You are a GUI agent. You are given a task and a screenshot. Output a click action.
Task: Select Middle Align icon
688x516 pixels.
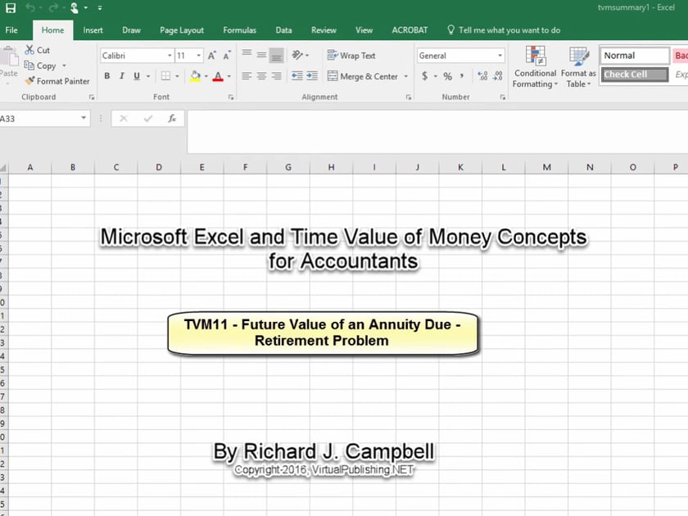(x=261, y=55)
